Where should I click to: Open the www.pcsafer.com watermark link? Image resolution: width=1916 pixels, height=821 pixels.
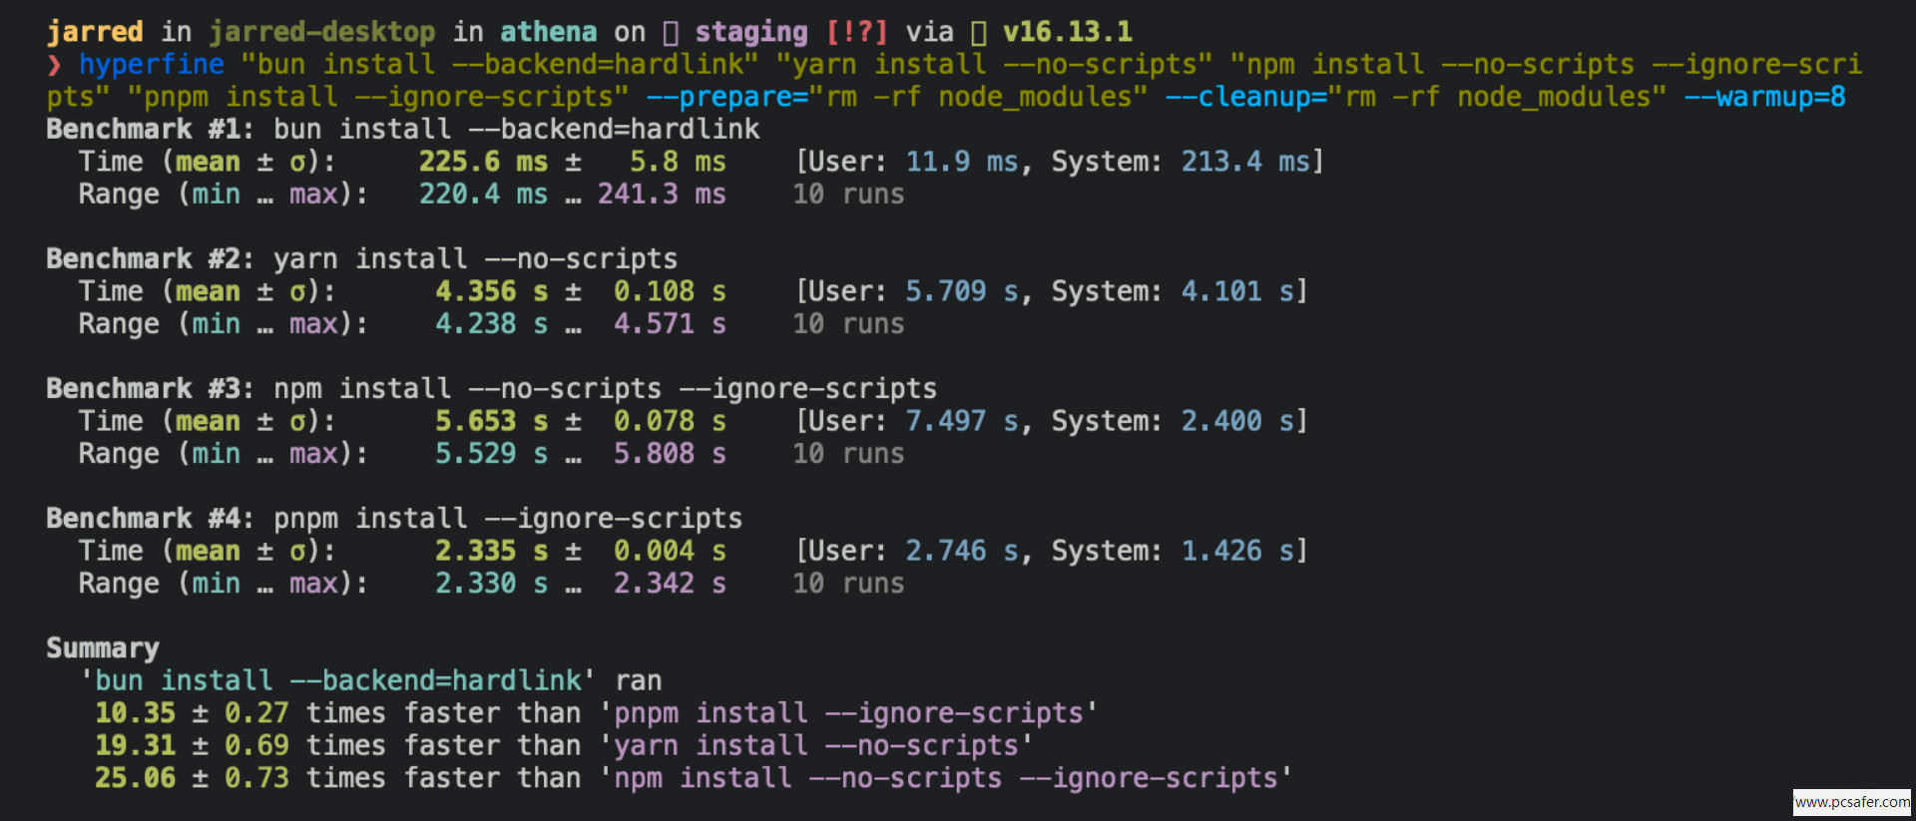pyautogui.click(x=1851, y=802)
